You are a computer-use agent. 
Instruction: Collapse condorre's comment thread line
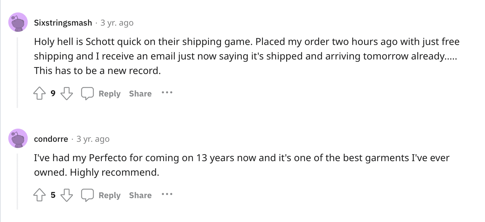tap(18, 181)
